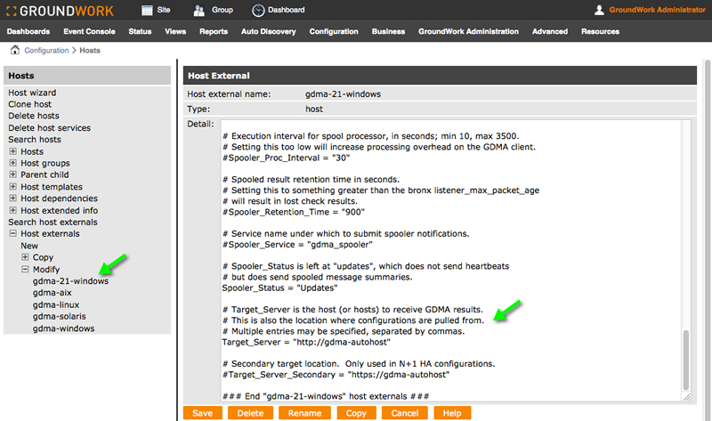Select gdma-aix in the tree
Viewport: 712px width, 421px height.
pos(53,293)
